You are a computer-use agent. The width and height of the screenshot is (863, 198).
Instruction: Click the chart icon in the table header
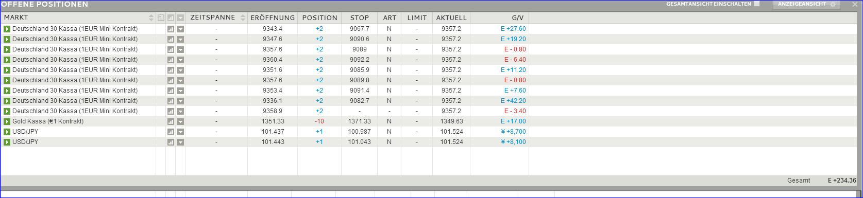[171, 17]
